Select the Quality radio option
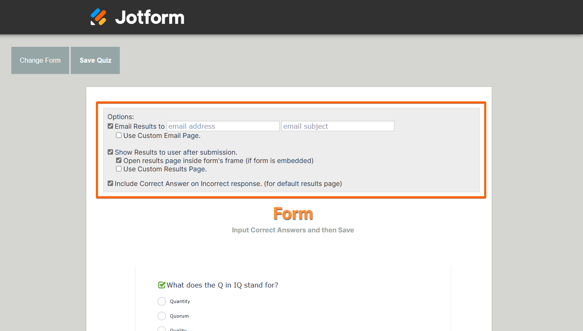 coord(162,329)
